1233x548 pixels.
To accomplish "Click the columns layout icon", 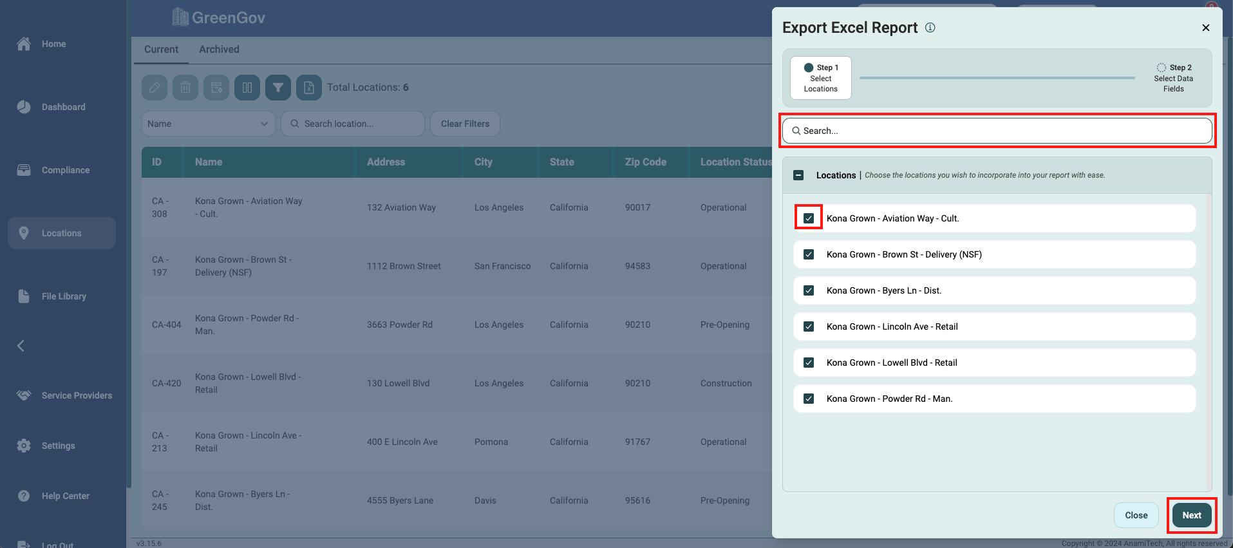I will (x=247, y=88).
